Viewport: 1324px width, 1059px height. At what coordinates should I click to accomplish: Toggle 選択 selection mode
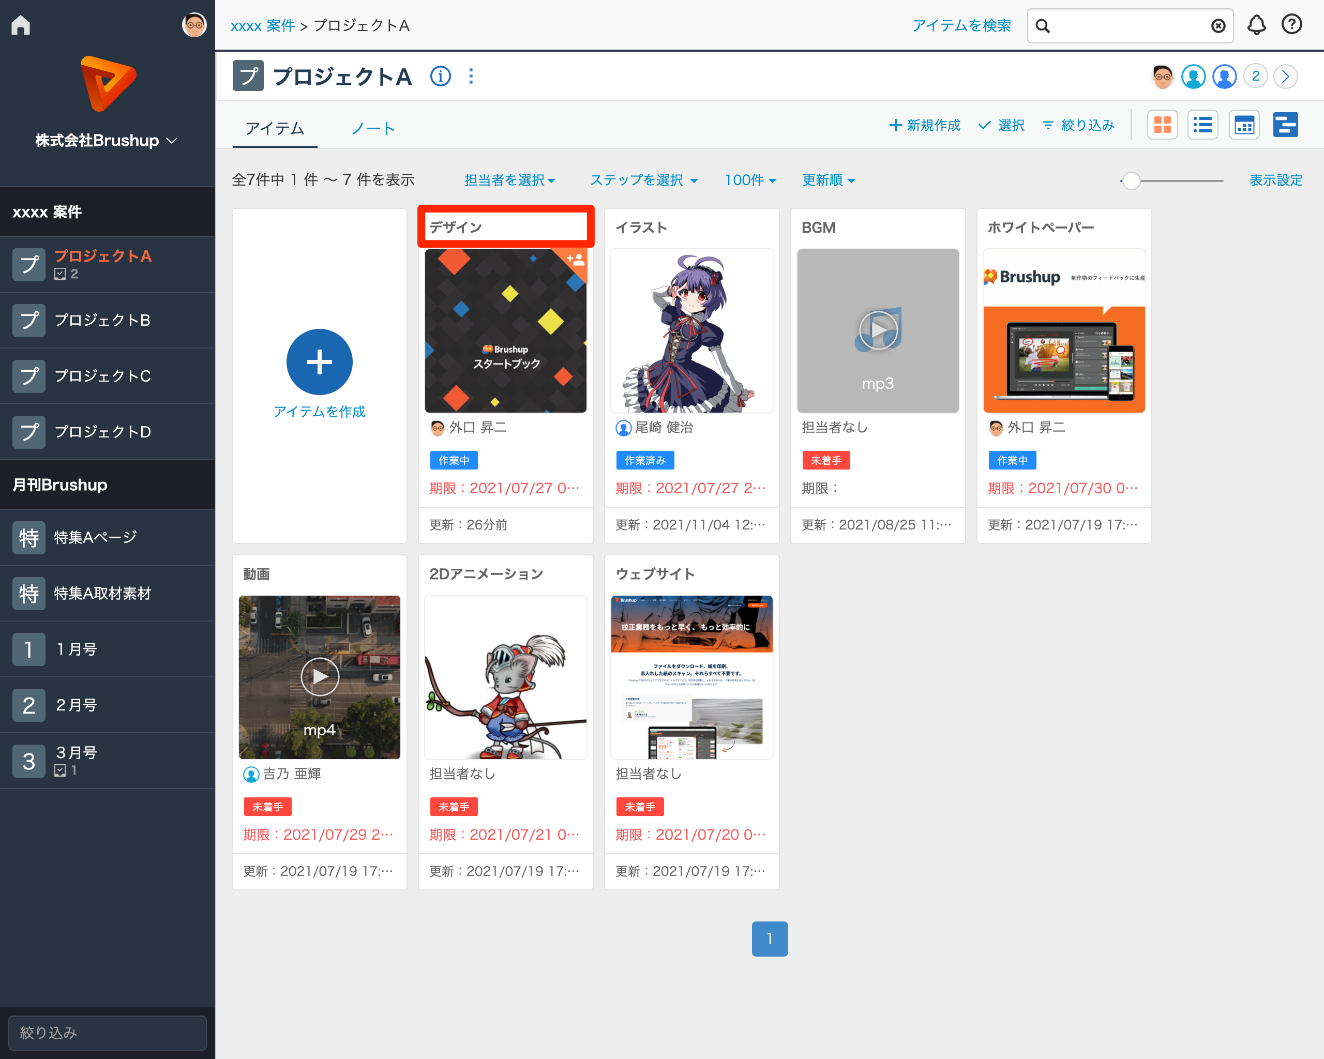pos(1002,126)
